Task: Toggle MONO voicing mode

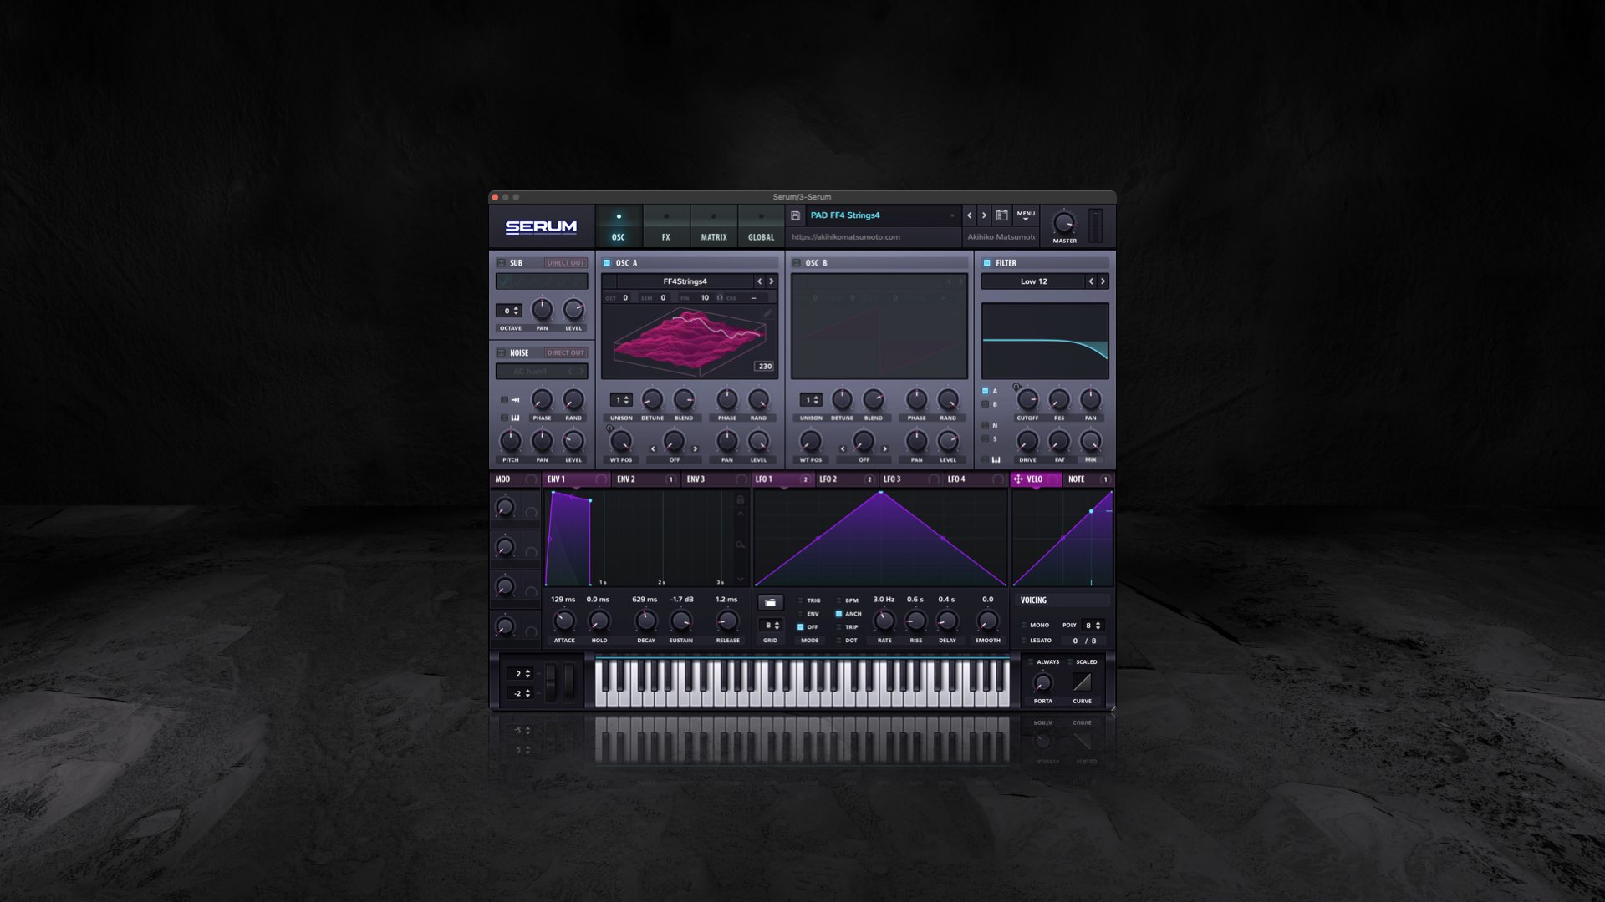Action: coord(1022,624)
